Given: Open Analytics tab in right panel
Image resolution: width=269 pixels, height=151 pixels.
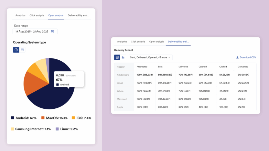Looking at the screenshot, I should 122,42.
